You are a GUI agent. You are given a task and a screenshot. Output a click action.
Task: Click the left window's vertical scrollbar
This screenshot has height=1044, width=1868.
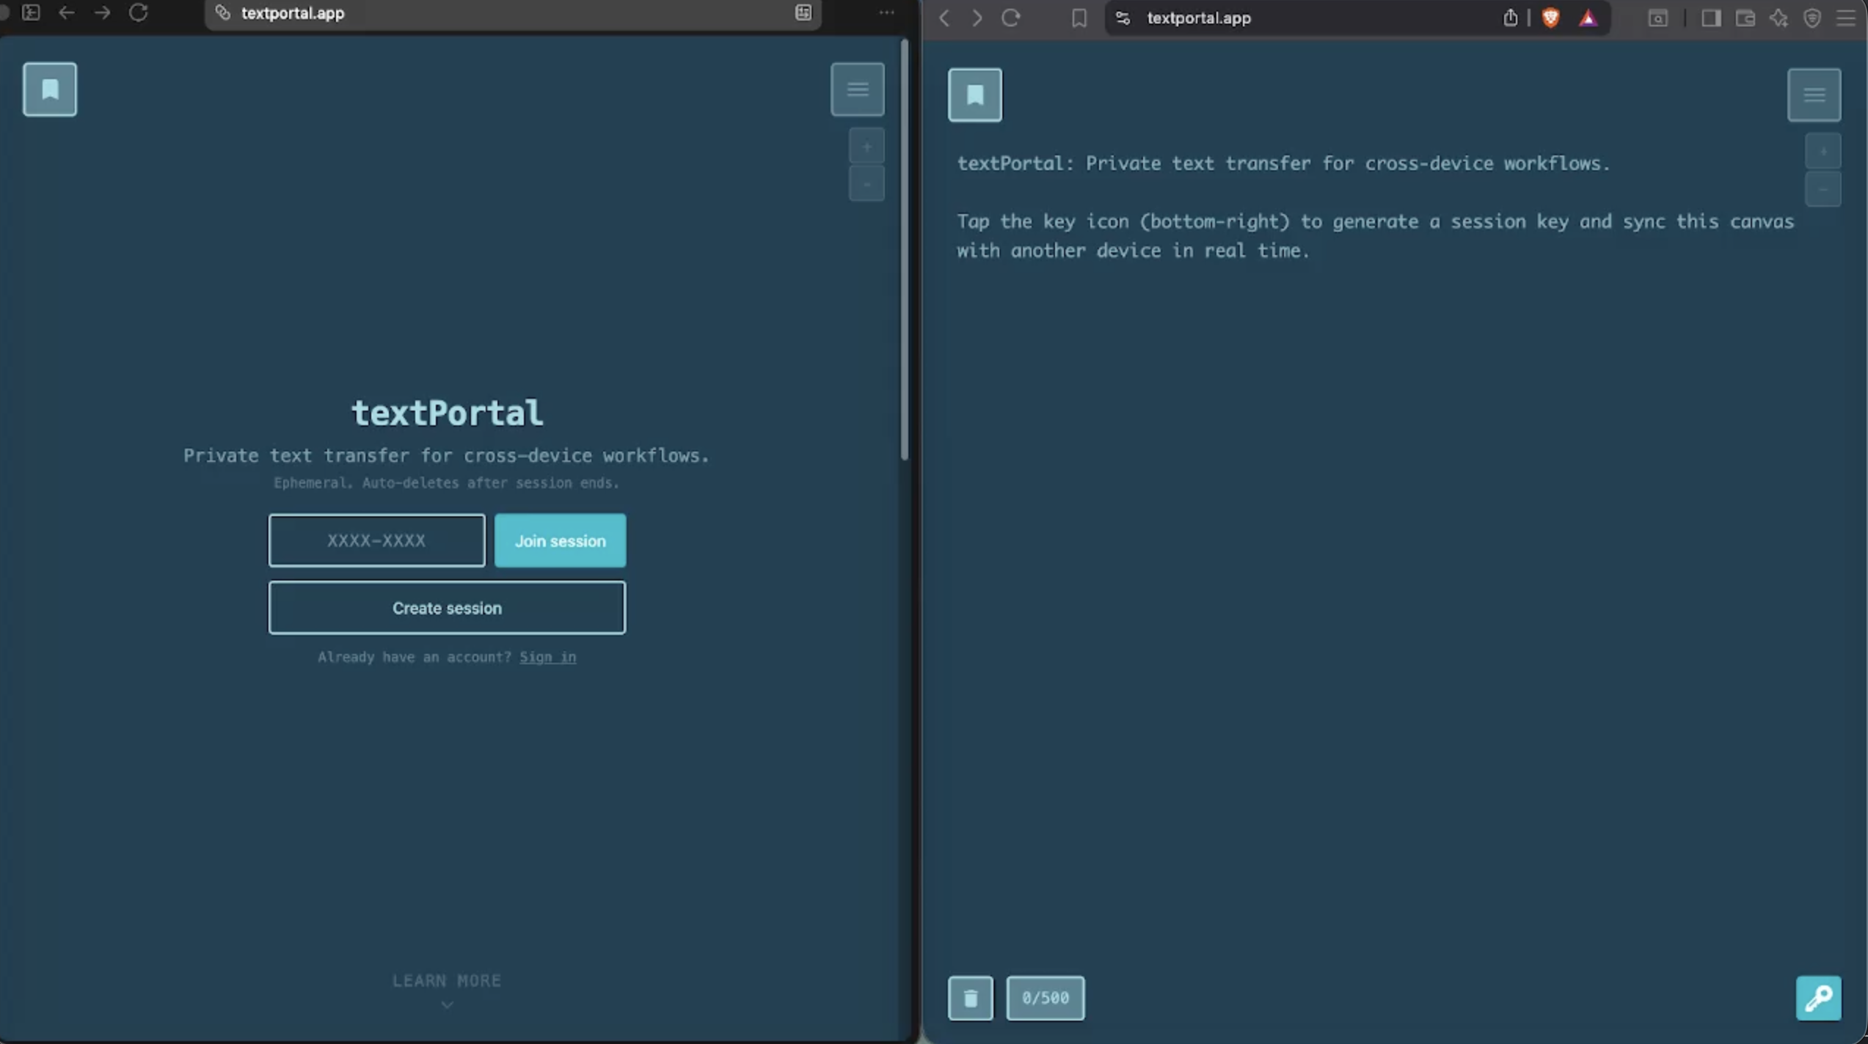[904, 249]
